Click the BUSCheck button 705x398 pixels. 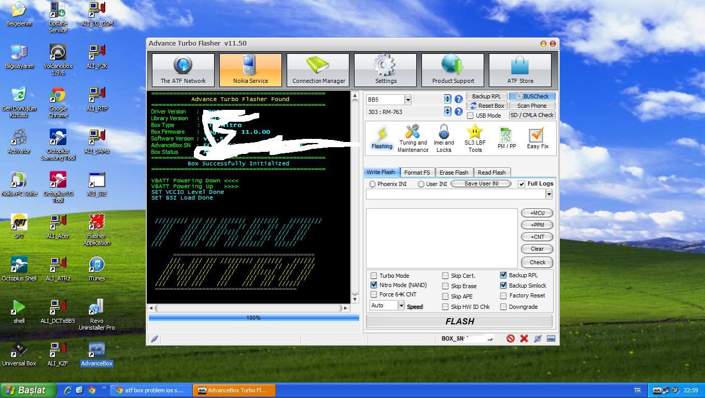[532, 96]
